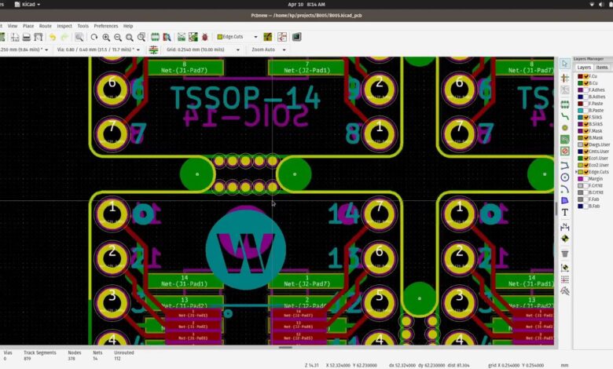This screenshot has width=613, height=369.
Task: Toggle B.Cu layer visibility checkbox
Action: click(x=586, y=83)
